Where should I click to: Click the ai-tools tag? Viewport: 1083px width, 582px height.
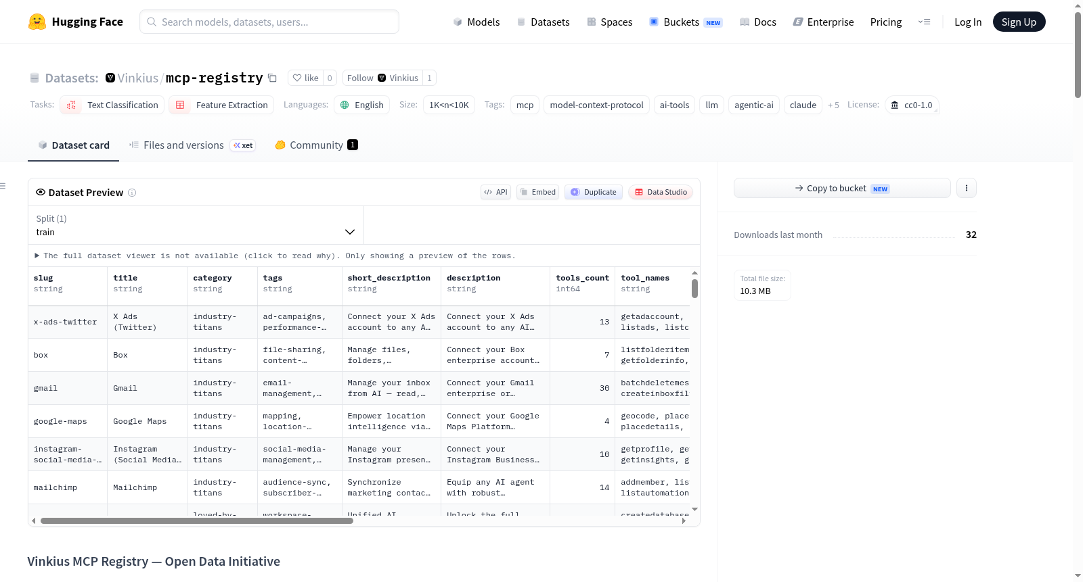(x=674, y=105)
